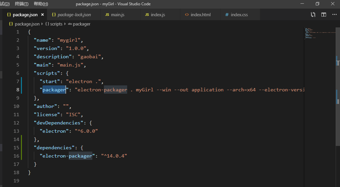Select the package.json tab
The image size is (340, 187).
[x=25, y=15]
